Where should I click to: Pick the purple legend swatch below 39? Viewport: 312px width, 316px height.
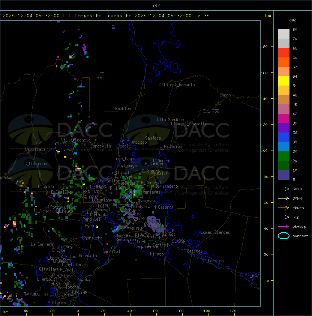click(283, 128)
